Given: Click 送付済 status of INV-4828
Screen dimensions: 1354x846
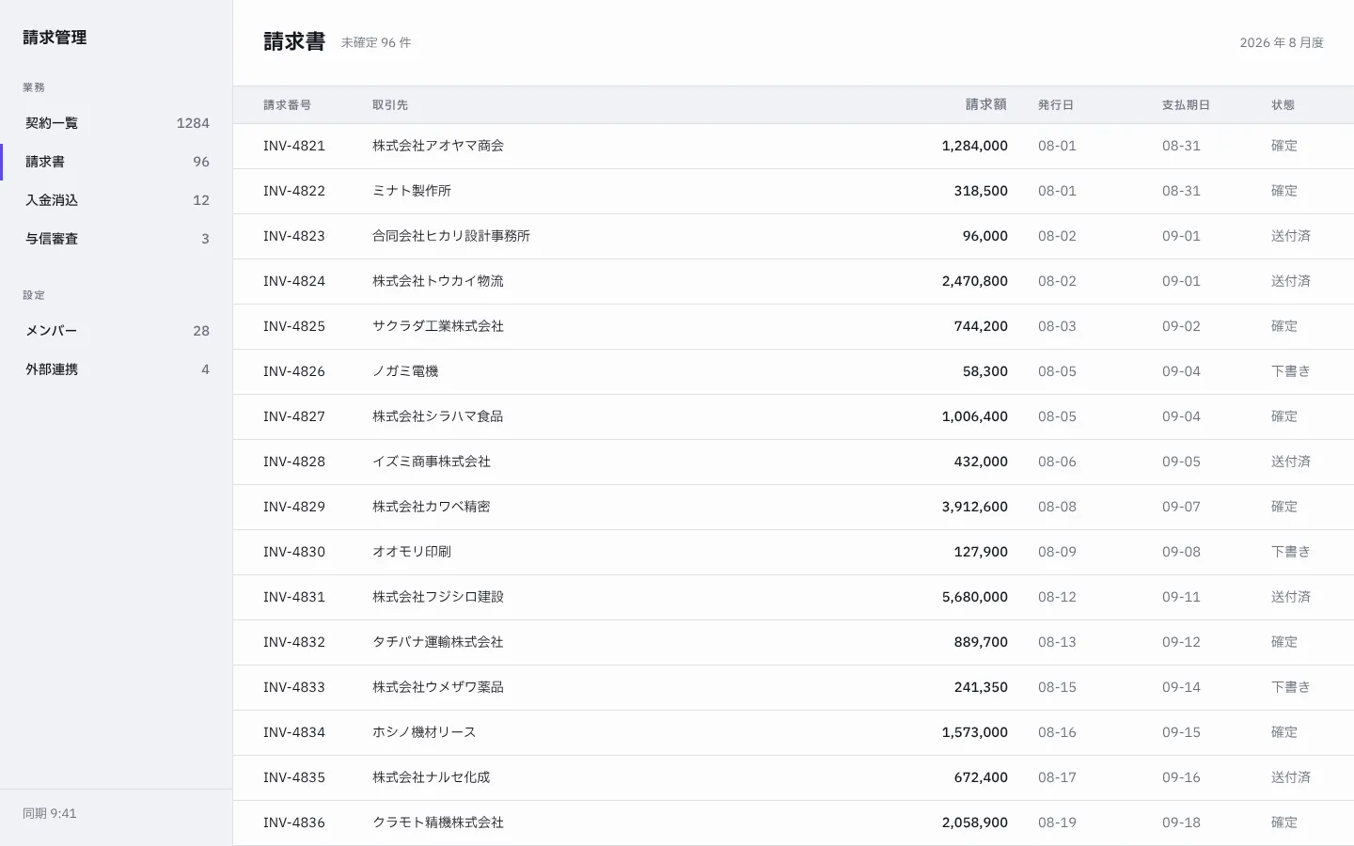Looking at the screenshot, I should click(1290, 462).
